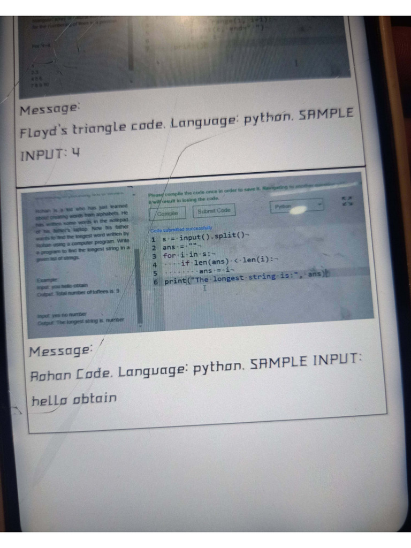Click code line 3 'for i in s:'
Viewport: 411px width, 548px height.
(189, 255)
